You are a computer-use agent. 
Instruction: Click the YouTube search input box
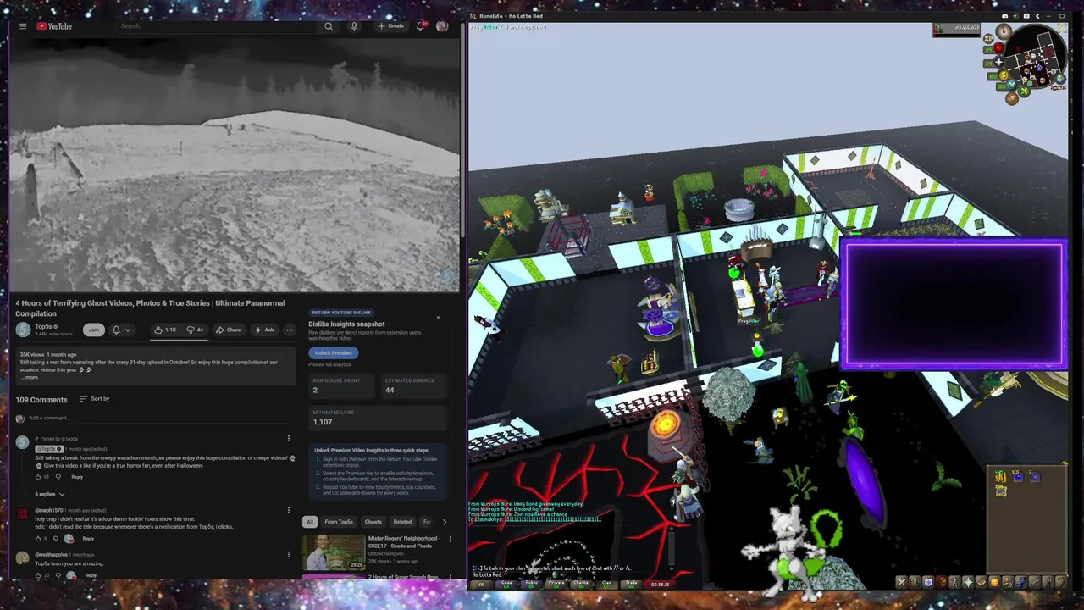tap(216, 26)
